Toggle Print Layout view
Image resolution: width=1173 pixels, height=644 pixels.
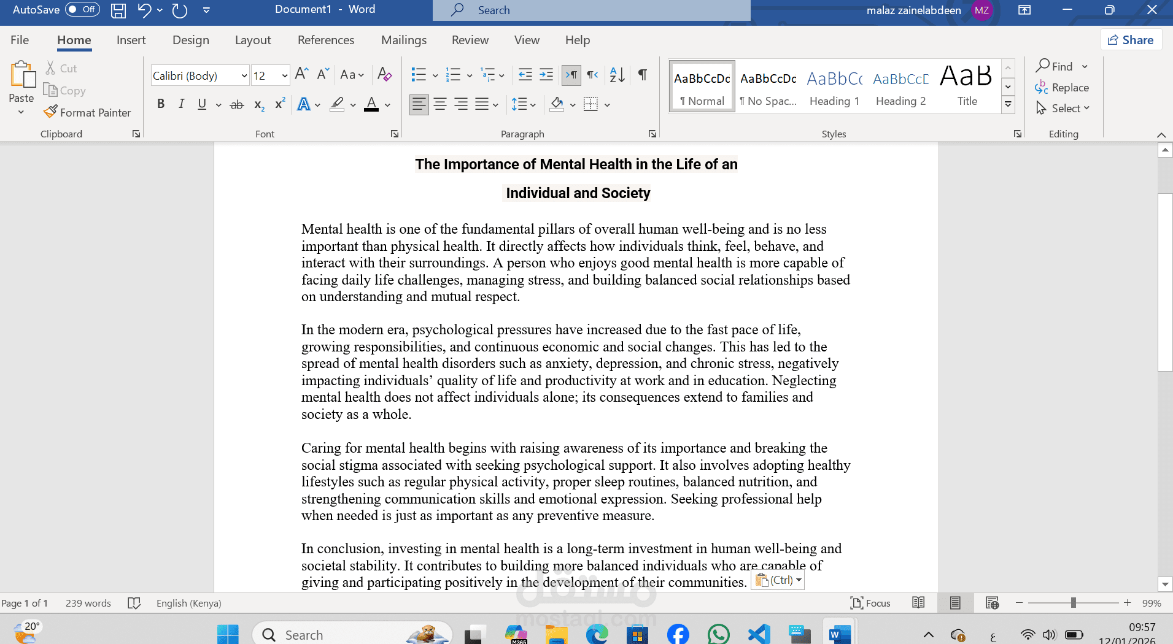click(x=955, y=603)
